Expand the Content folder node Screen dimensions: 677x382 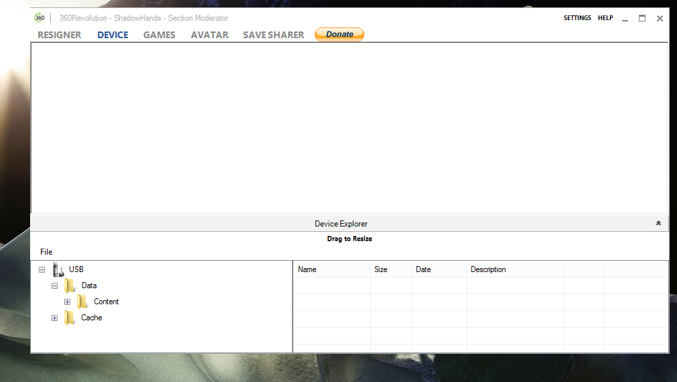point(67,302)
